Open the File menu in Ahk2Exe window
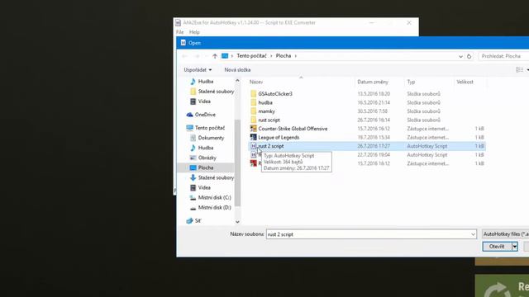The image size is (529, 297). pyautogui.click(x=180, y=32)
